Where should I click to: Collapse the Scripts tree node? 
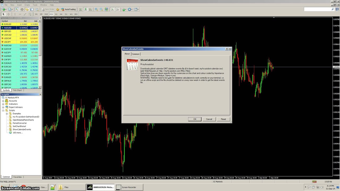(3, 110)
